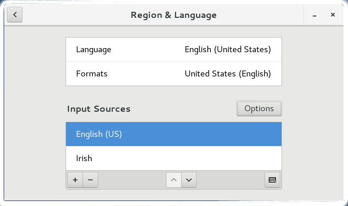Minimize the Region & Language window
This screenshot has height=206, width=348.
pyautogui.click(x=315, y=15)
